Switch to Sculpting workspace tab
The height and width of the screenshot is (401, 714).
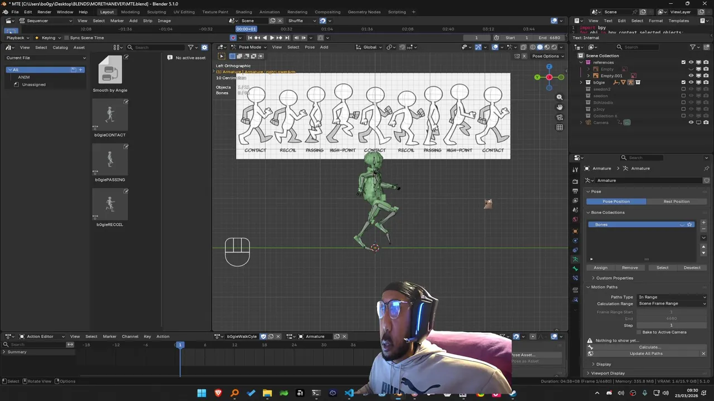click(x=156, y=12)
